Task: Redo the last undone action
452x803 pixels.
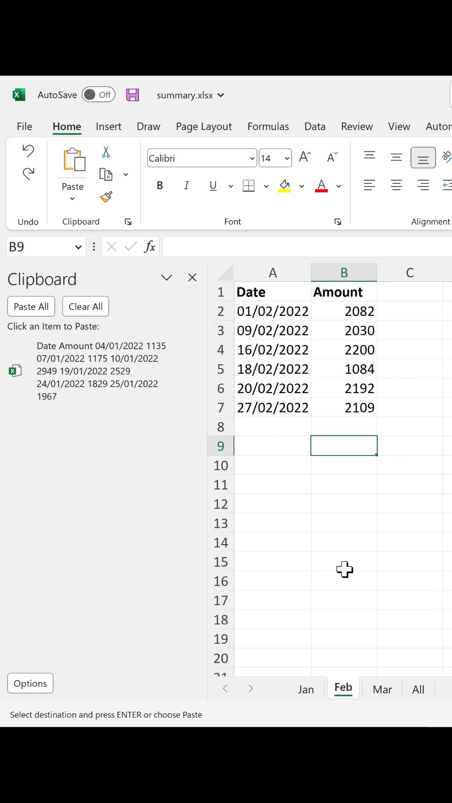Action: pyautogui.click(x=28, y=174)
